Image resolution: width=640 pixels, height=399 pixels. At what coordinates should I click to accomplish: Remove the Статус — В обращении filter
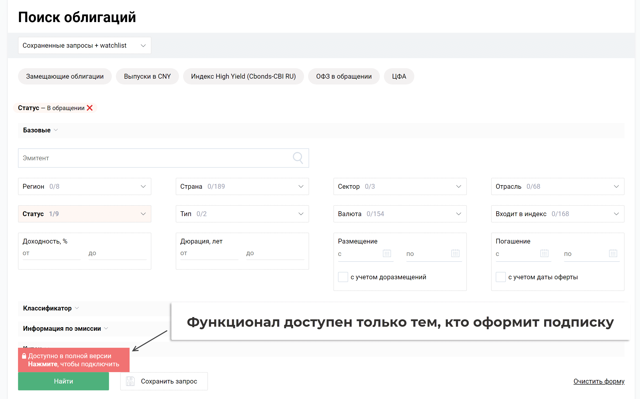[90, 108]
